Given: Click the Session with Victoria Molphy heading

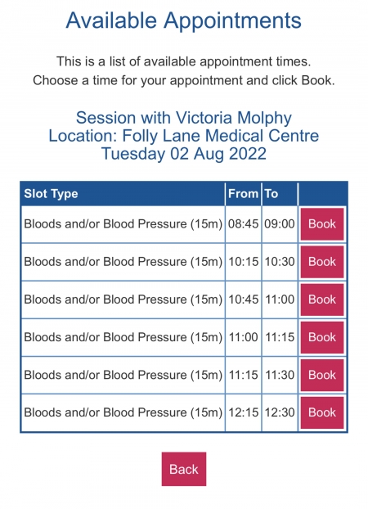Looking at the screenshot, I should [x=184, y=118].
